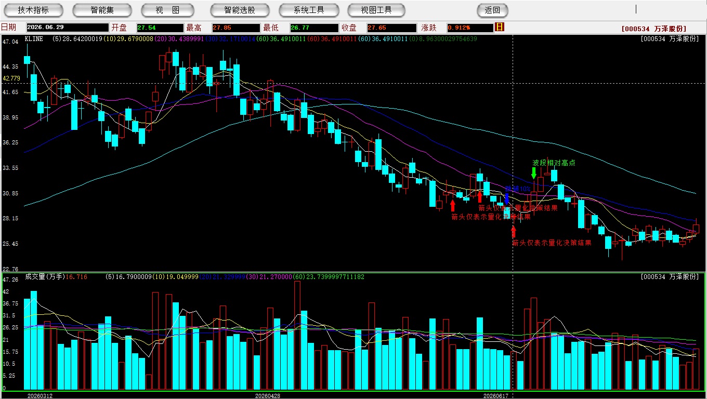
Task: Open the 视图工具 button
Action: point(376,10)
